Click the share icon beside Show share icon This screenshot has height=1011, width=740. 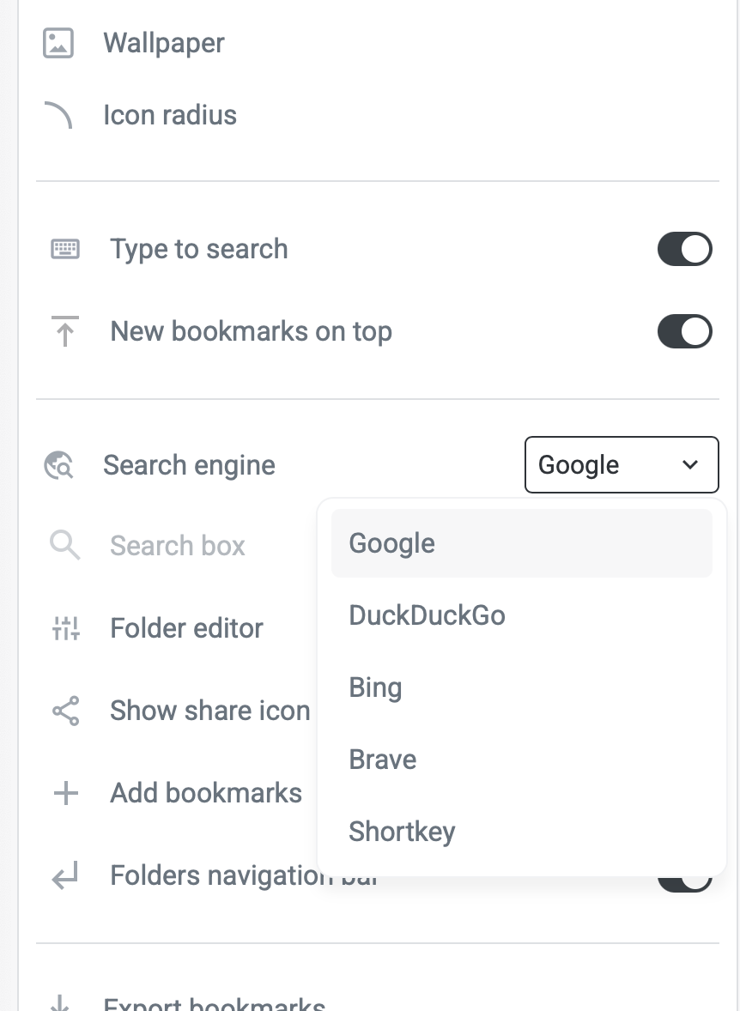65,711
